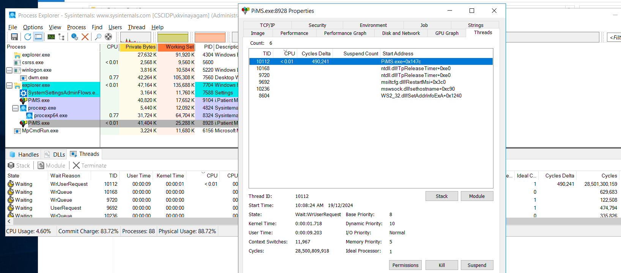The width and height of the screenshot is (621, 273).
Task: Click the Kill button
Action: coord(441,265)
